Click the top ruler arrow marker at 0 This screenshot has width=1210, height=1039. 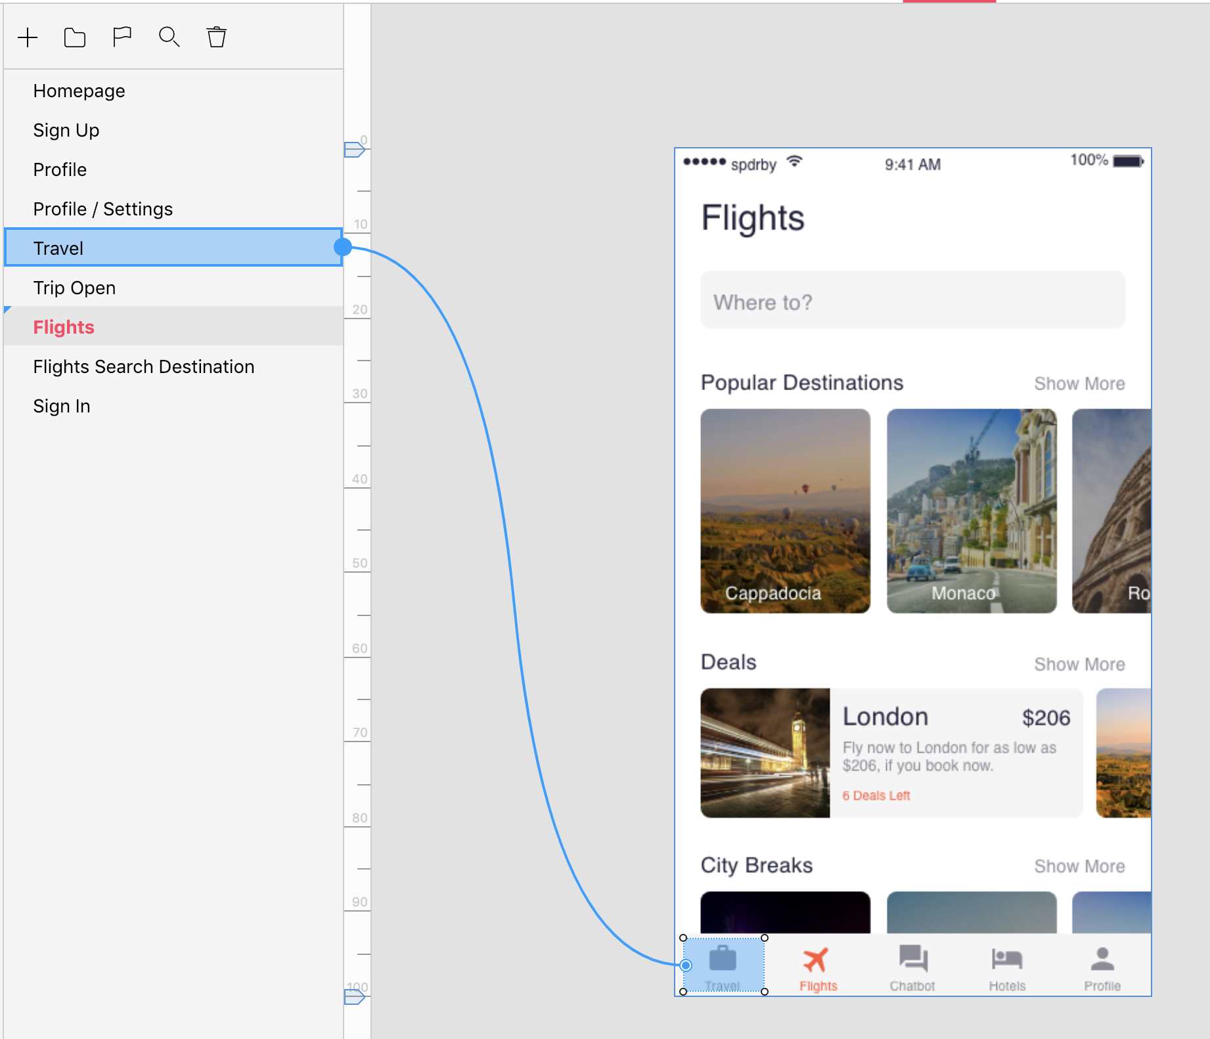click(354, 150)
